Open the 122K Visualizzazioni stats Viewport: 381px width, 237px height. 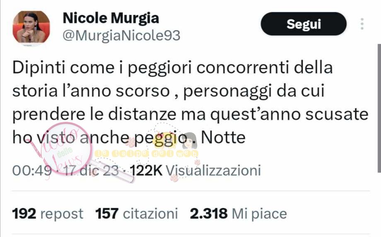pos(195,170)
